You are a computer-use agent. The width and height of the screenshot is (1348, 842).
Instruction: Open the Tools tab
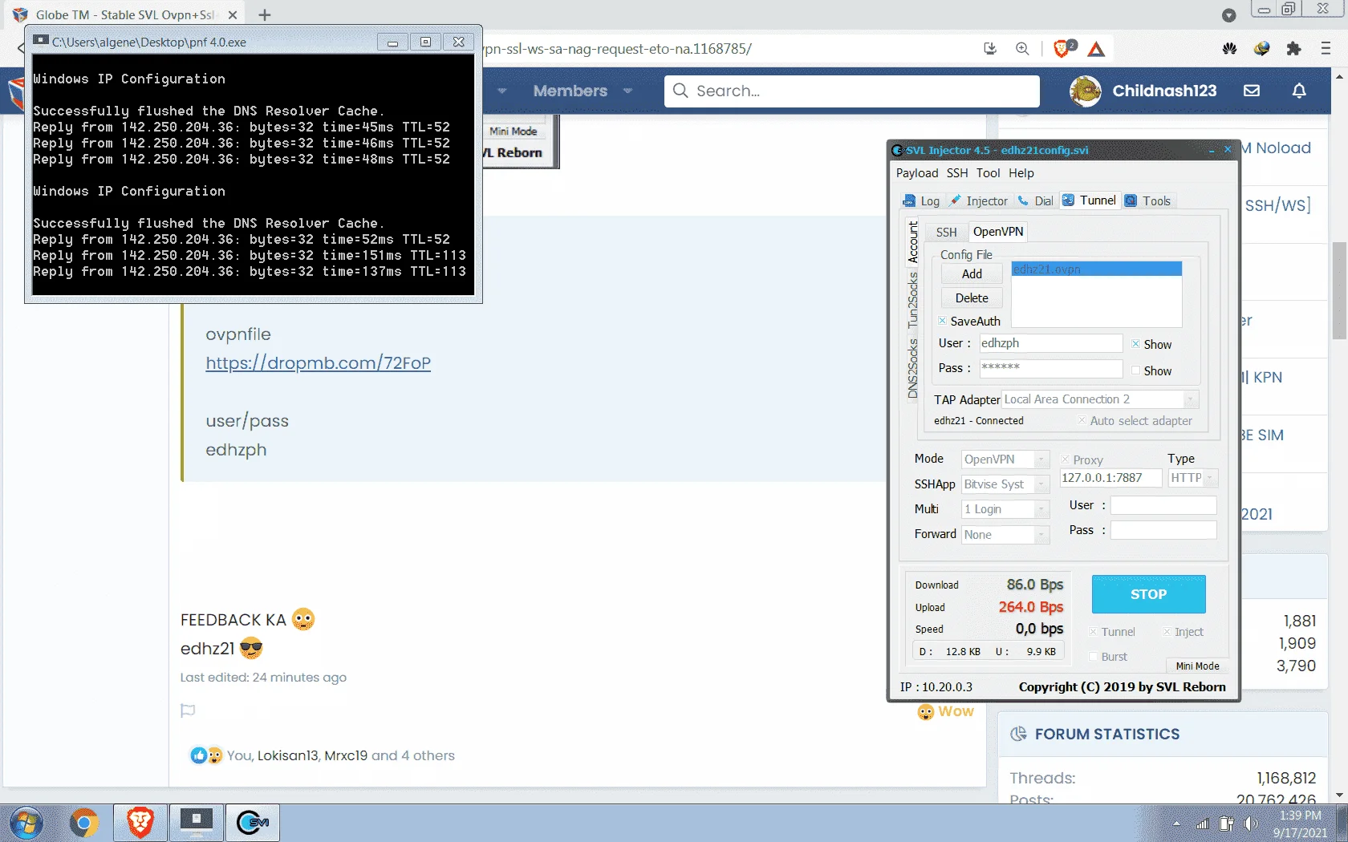tap(1148, 201)
